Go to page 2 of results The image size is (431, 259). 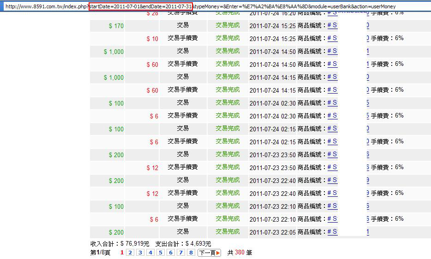130,253
